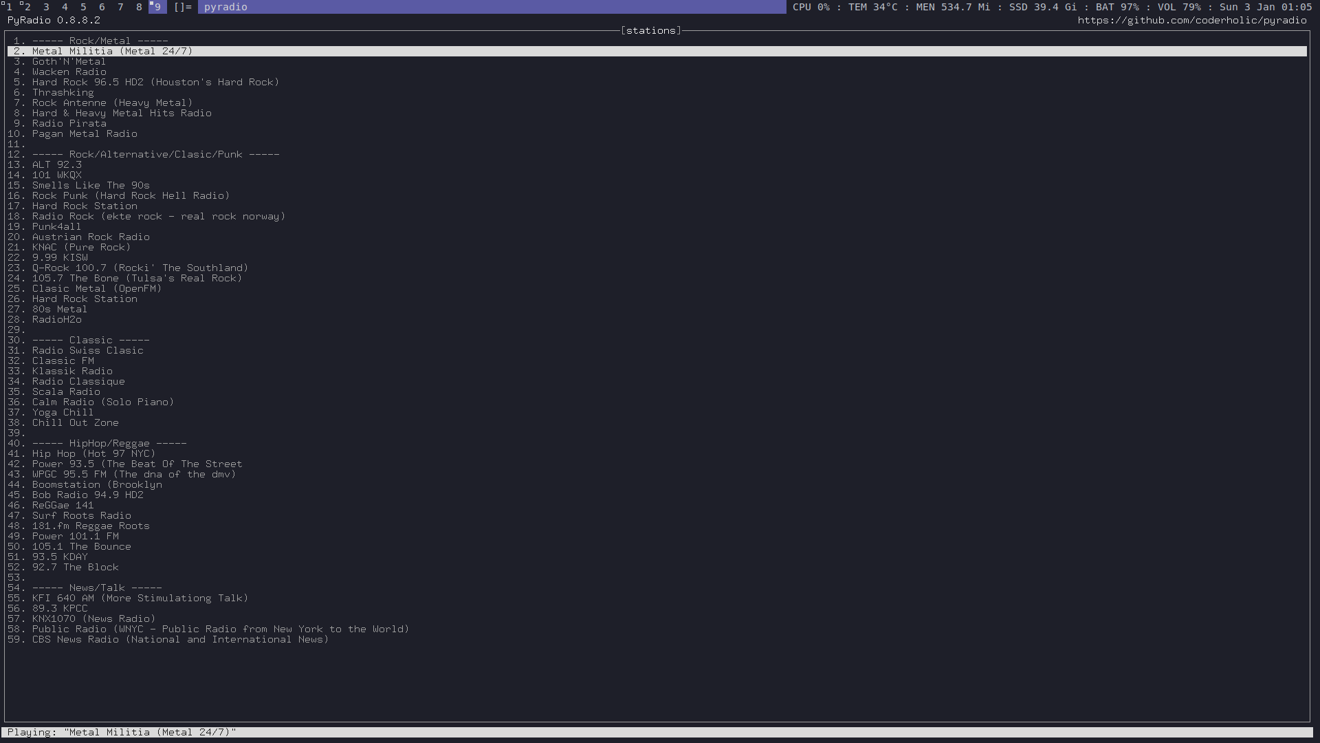Viewport: 1320px width, 743px height.
Task: Select Calm Radio (Solo Piano)
Action: [103, 402]
